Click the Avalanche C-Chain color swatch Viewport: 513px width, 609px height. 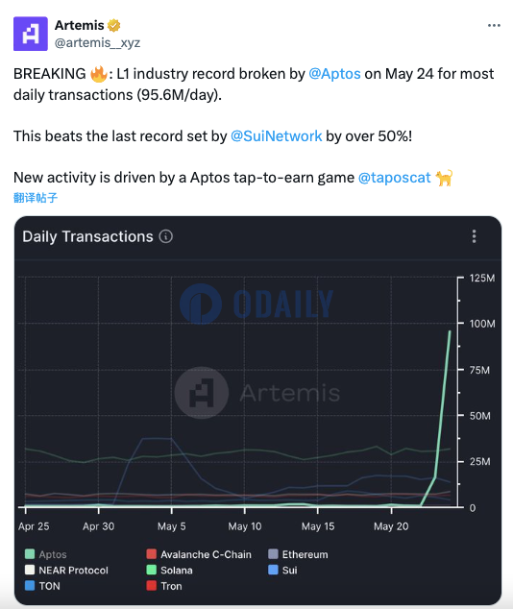tap(151, 554)
